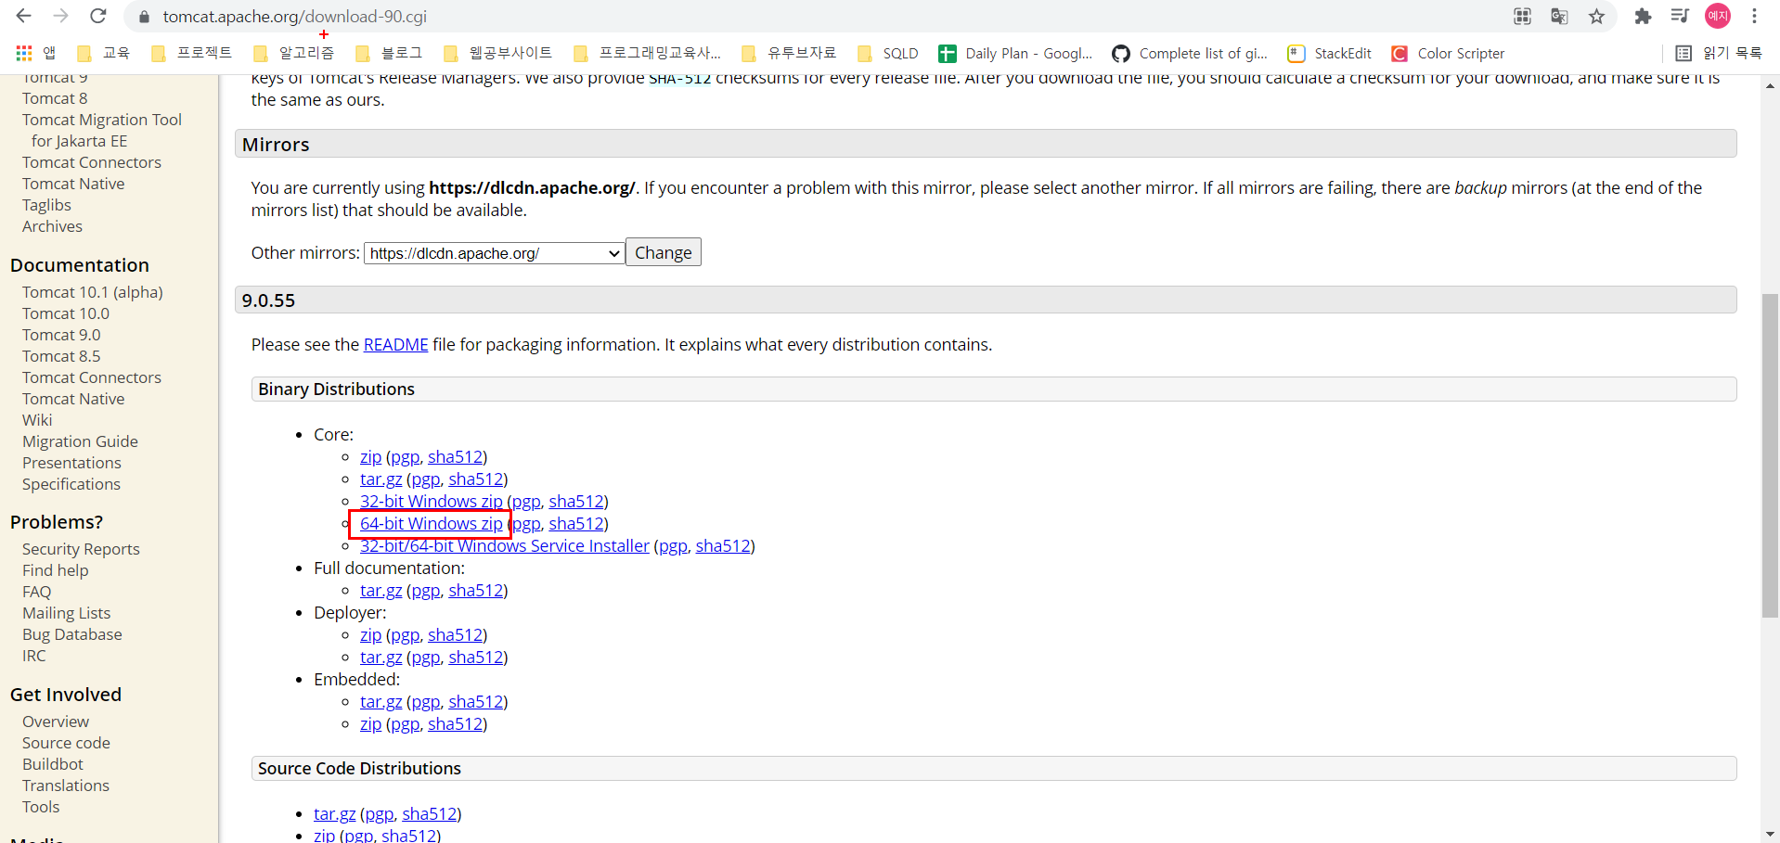Open the Daily Plan Google Sheets bookmark
This screenshot has width=1780, height=843.
(x=1015, y=53)
